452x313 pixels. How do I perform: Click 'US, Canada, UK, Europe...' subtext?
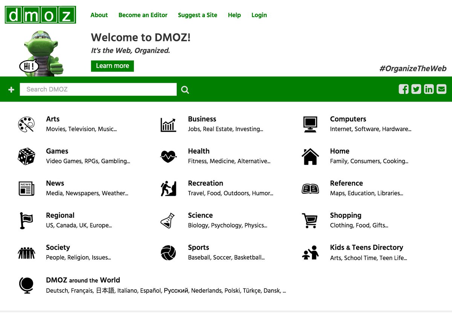pos(79,225)
